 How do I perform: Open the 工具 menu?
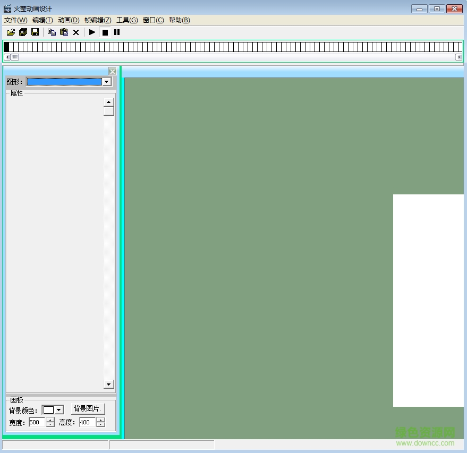click(x=127, y=20)
